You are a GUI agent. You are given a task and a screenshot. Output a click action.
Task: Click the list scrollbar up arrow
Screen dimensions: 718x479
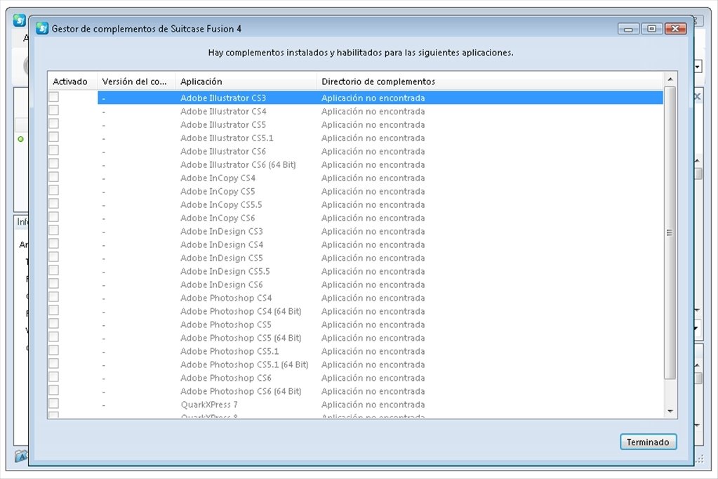pyautogui.click(x=670, y=79)
